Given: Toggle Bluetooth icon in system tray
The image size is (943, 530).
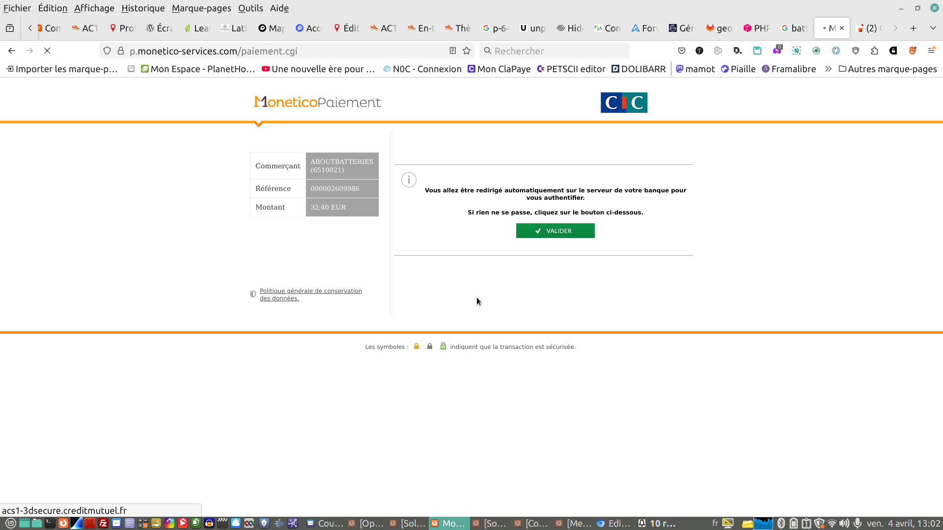Looking at the screenshot, I should point(781,523).
